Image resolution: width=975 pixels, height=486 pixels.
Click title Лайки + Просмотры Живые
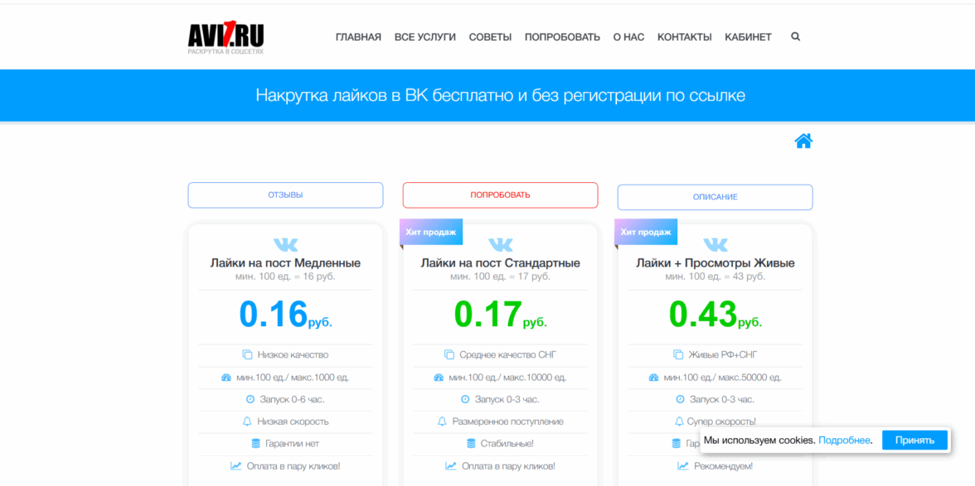(715, 263)
